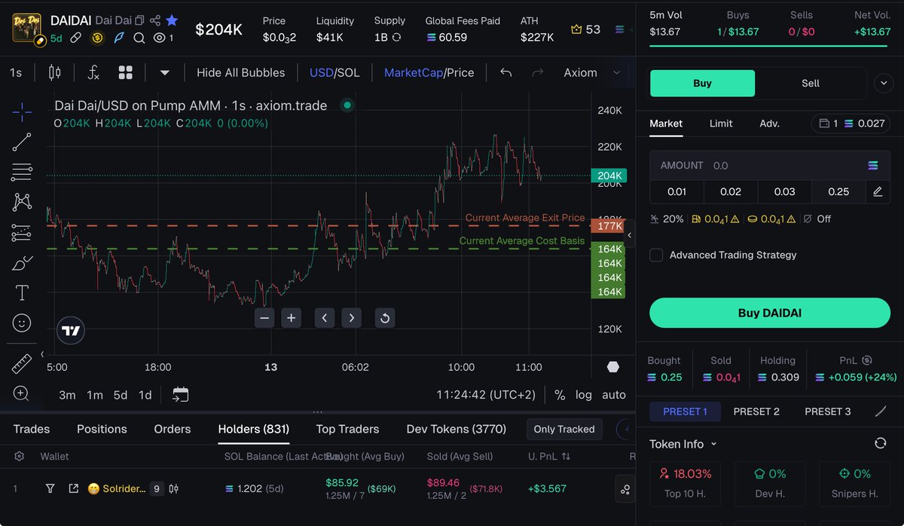The width and height of the screenshot is (904, 526).
Task: Open the Orders tab
Action: pos(173,429)
